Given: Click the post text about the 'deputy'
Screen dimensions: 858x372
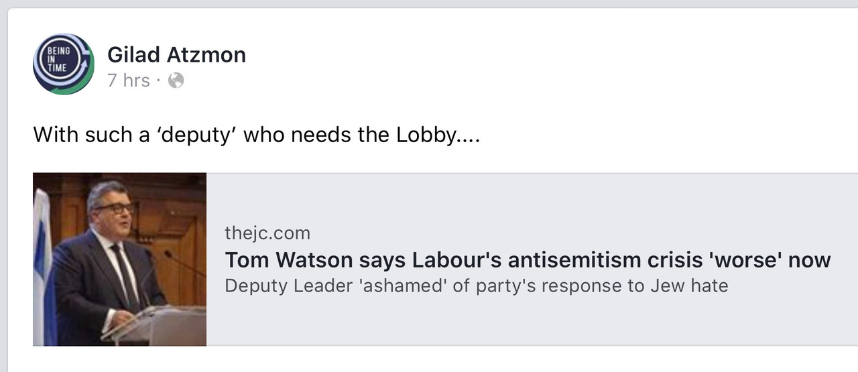Looking at the screenshot, I should (x=257, y=135).
